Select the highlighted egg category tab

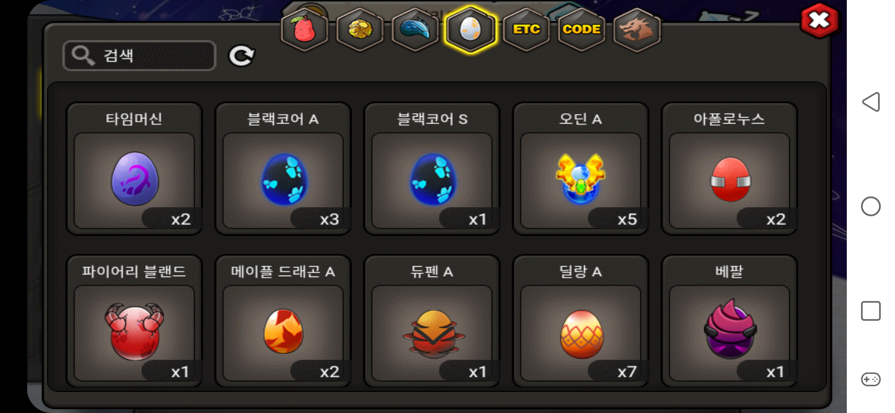click(x=470, y=30)
